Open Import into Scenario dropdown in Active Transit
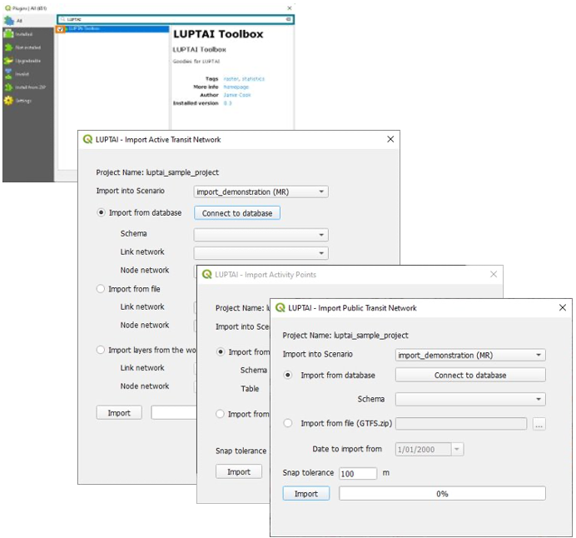The height and width of the screenshot is (538, 576). pyautogui.click(x=261, y=192)
